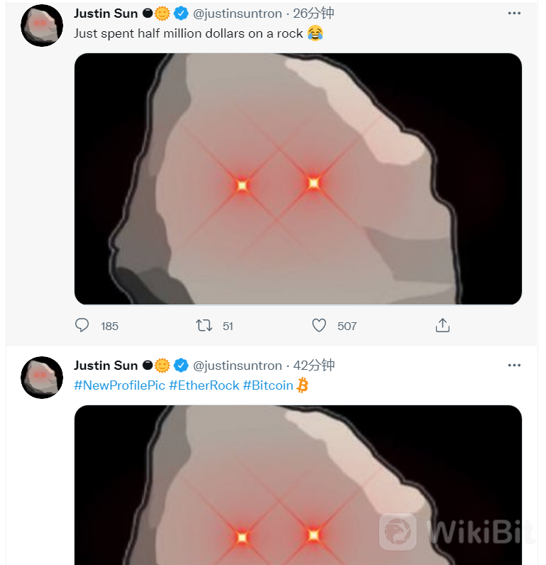Open three-dot menu on the 26分钟 tweet

click(x=514, y=13)
